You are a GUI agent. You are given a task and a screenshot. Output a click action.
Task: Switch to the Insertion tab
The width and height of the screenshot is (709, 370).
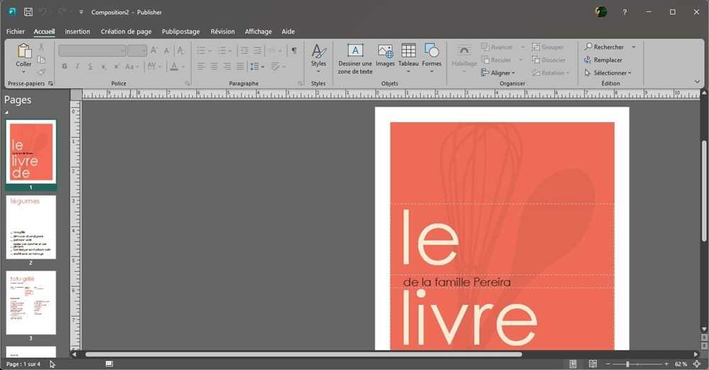click(77, 31)
